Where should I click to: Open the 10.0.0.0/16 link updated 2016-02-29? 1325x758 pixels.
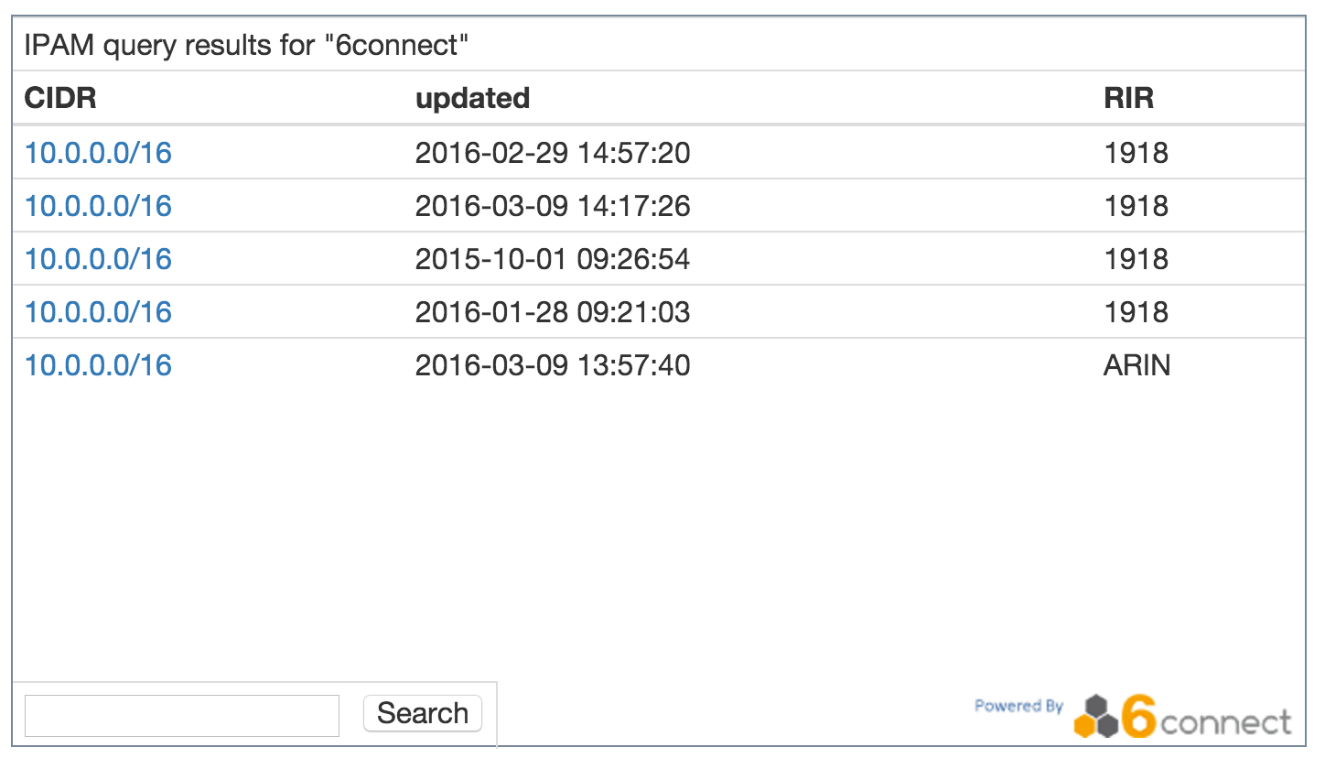pos(98,153)
